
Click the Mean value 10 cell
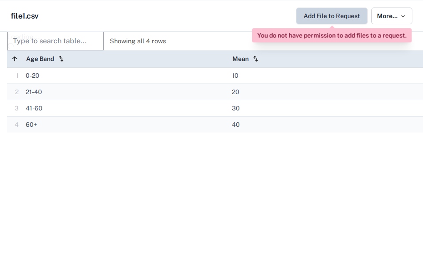(x=235, y=76)
